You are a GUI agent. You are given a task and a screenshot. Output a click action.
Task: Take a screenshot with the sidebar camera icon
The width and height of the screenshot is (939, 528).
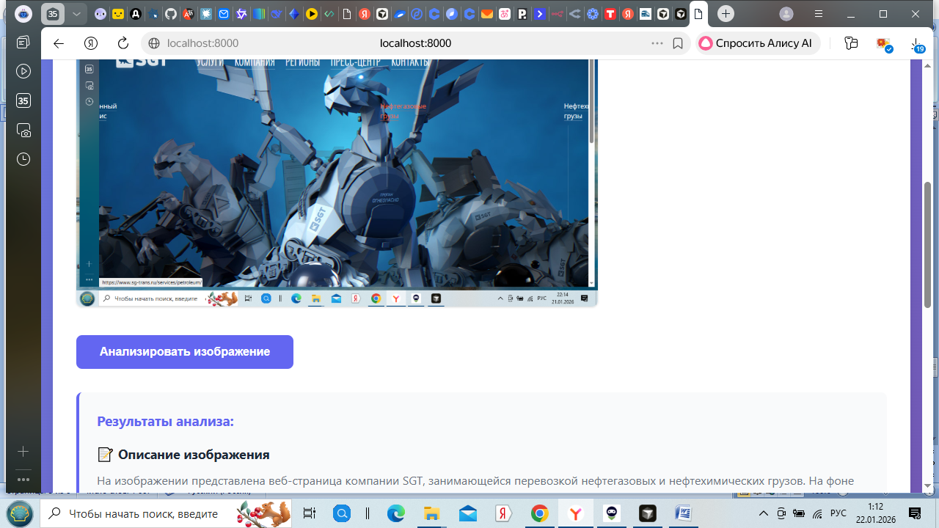tap(23, 131)
